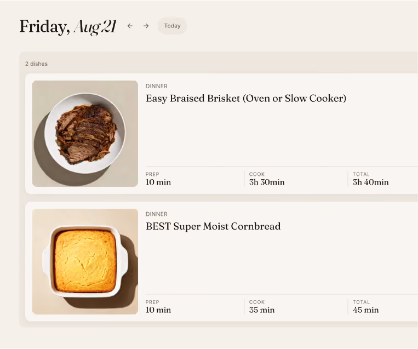Screen dimensions: 418x349
Task: Click brisket prep time 10 min
Action: click(158, 182)
